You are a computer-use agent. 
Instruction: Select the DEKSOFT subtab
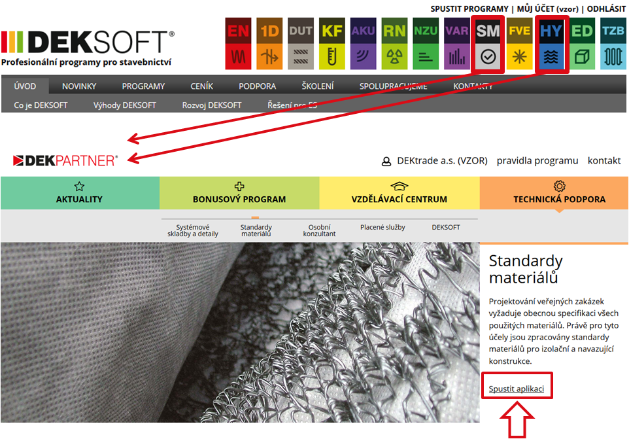coord(446,227)
